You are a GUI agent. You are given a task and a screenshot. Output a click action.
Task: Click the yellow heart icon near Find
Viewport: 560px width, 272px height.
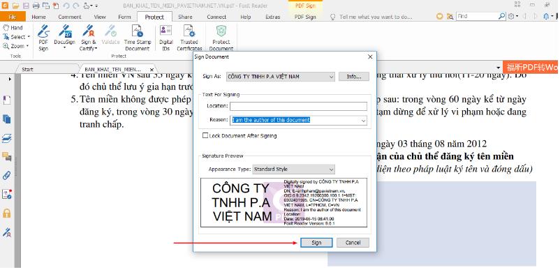[x=440, y=17]
